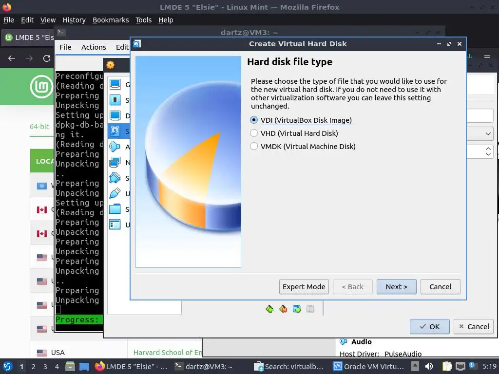Open Bookmarks menu in Firefox

[111, 20]
